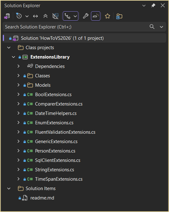This screenshot has width=169, height=212.
Task: Click the C# icon of TimeSpanExtensions.cs
Action: [30, 179]
